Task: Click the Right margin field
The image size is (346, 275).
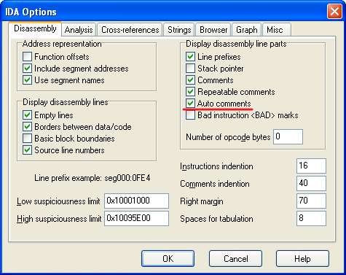Action: pos(311,201)
